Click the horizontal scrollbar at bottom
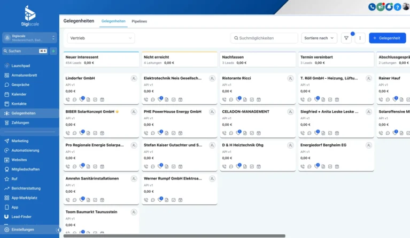This screenshot has width=410, height=238. click(x=174, y=236)
